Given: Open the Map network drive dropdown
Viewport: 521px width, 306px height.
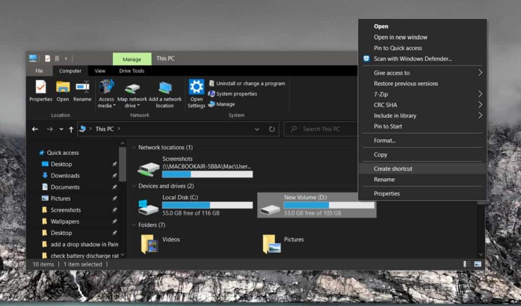Looking at the screenshot, I should point(133,94).
